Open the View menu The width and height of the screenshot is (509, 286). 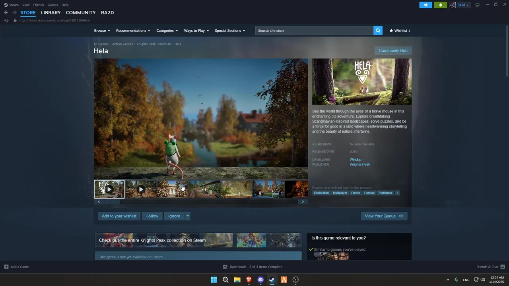26,5
